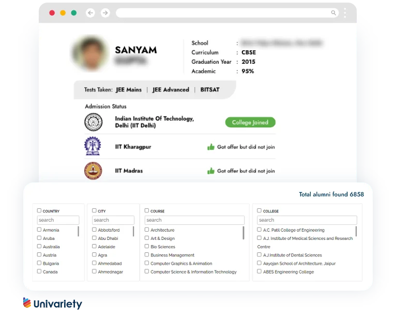This screenshot has width=396, height=314.
Task: Click the search magnifier icon in address bar
Action: [333, 13]
